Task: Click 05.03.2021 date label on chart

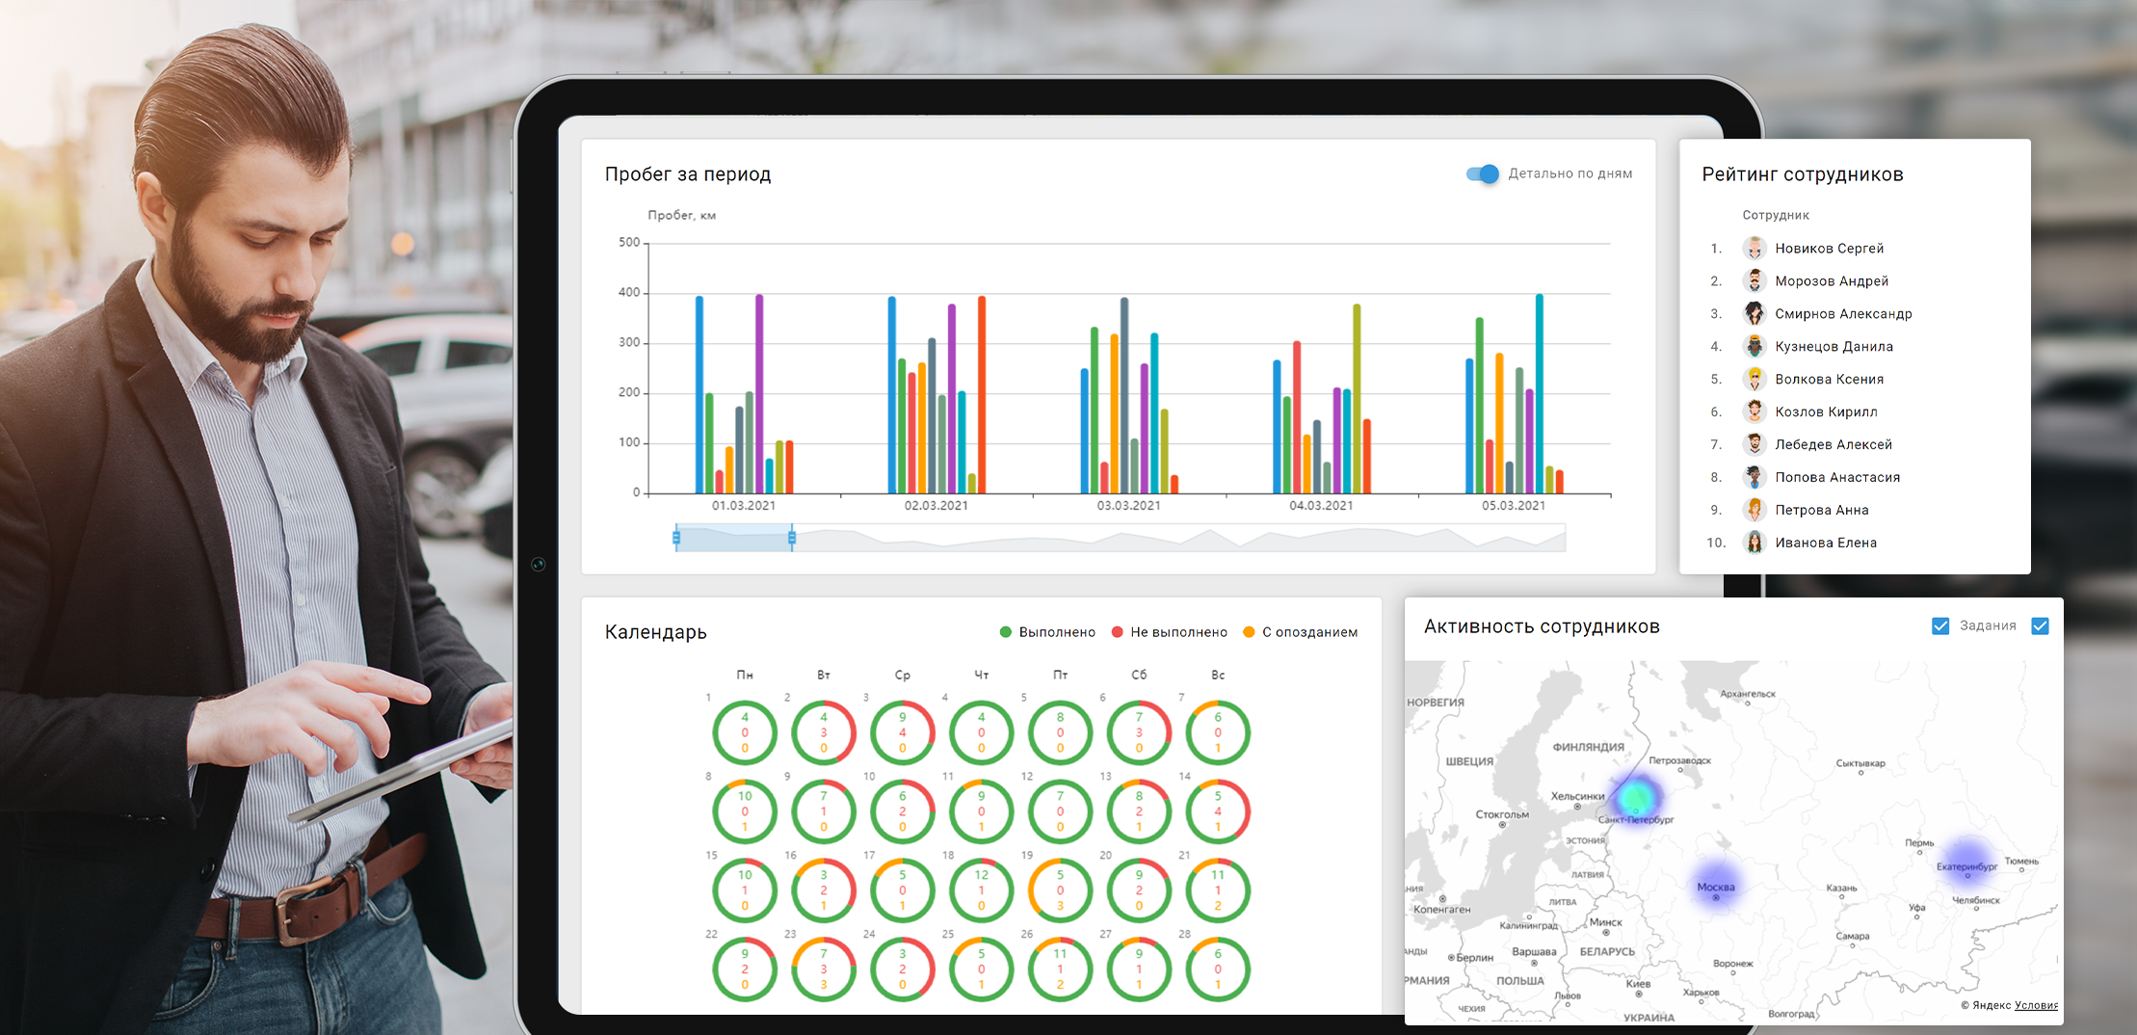Action: [1514, 506]
